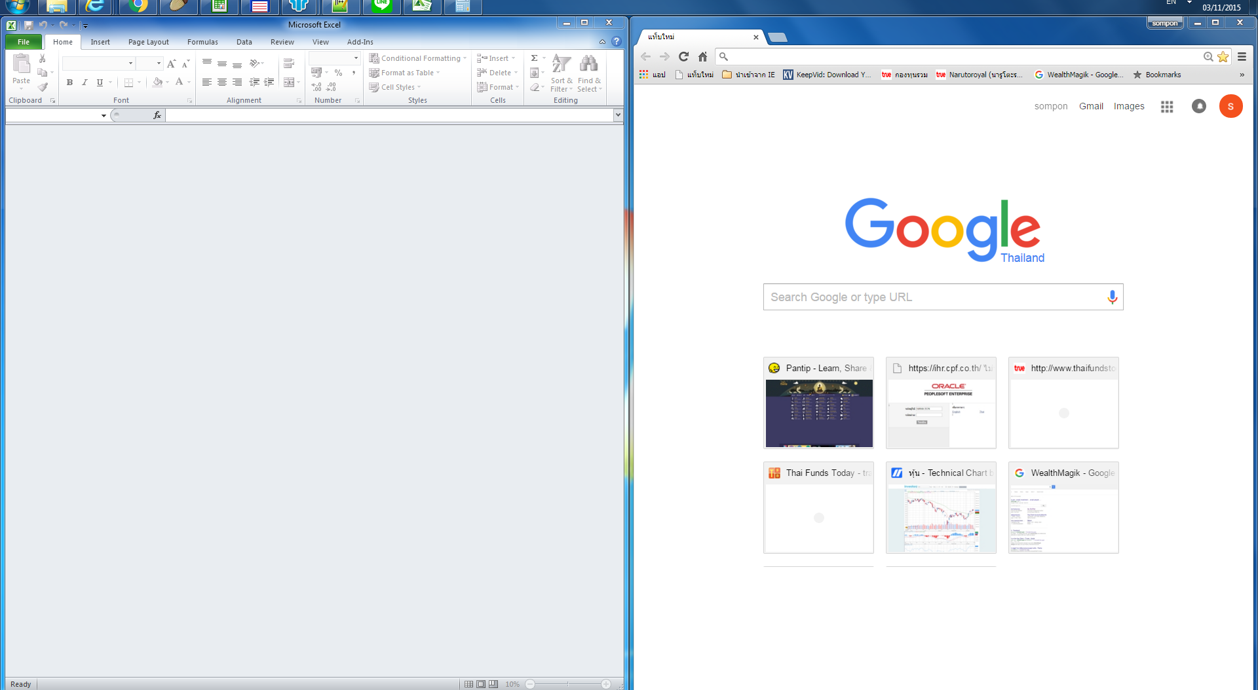This screenshot has height=690, width=1258.
Task: Open the Google apps grid icon
Action: coord(1167,107)
